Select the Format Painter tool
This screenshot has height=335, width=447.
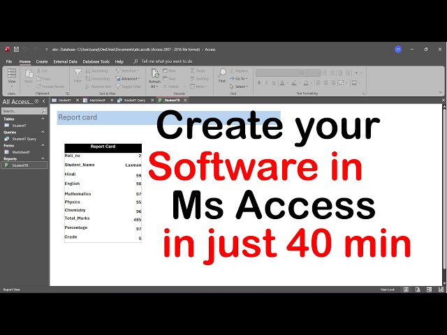50,87
